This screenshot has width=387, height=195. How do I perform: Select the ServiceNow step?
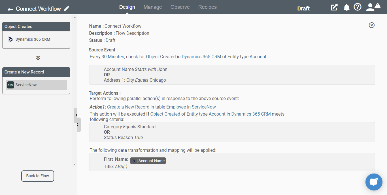36,85
